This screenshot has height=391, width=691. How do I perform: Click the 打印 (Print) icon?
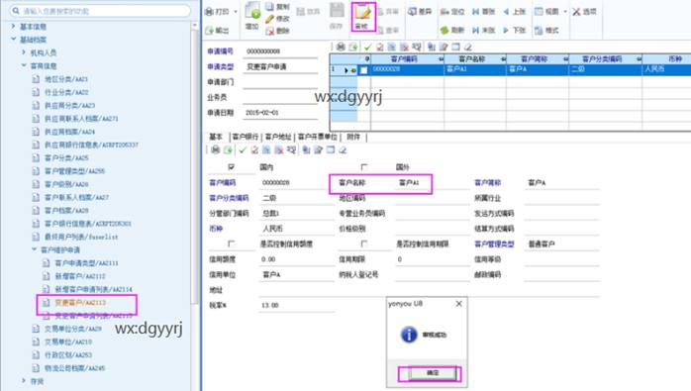click(209, 12)
